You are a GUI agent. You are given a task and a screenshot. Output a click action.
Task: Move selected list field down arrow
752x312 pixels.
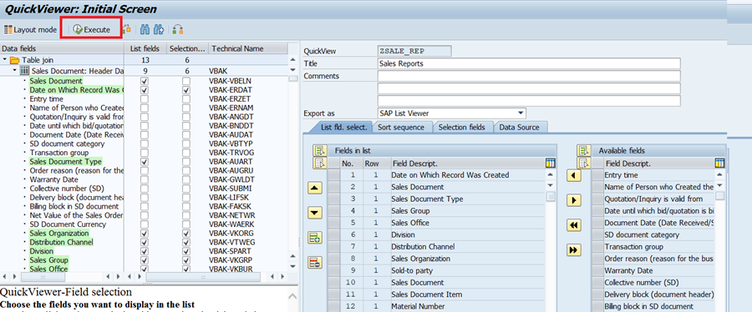tap(314, 213)
